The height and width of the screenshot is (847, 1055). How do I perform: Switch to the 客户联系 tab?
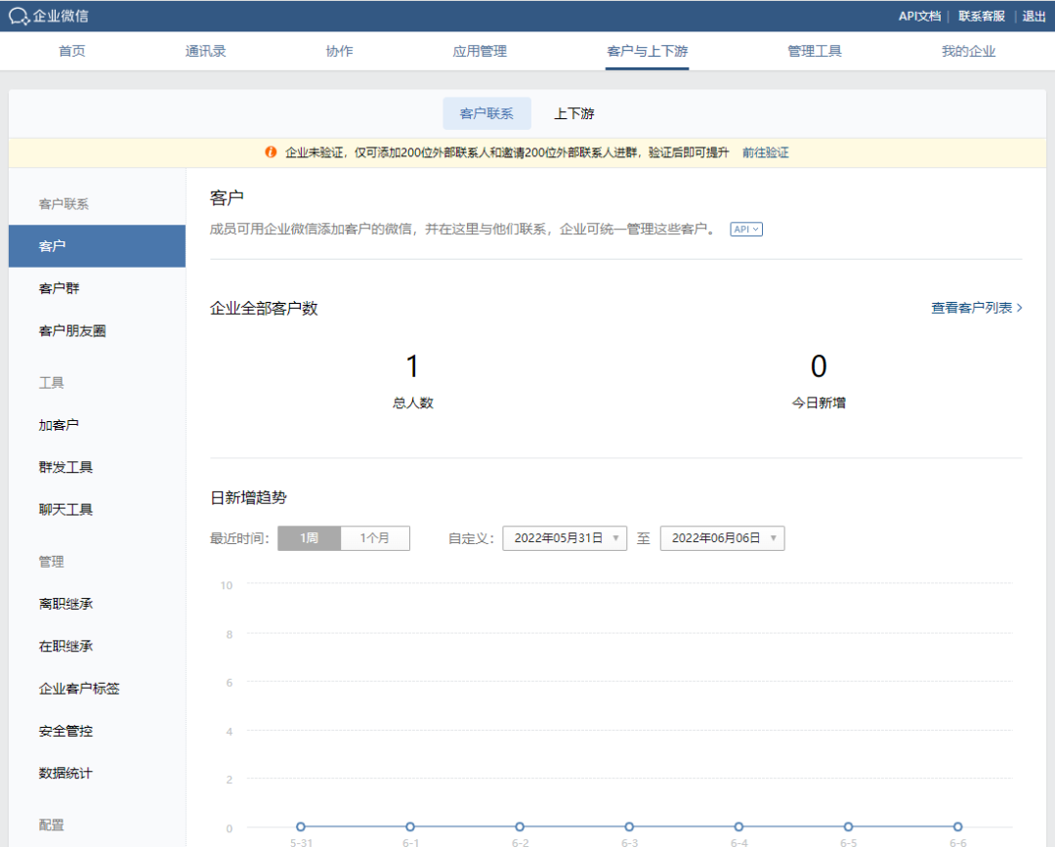point(486,113)
